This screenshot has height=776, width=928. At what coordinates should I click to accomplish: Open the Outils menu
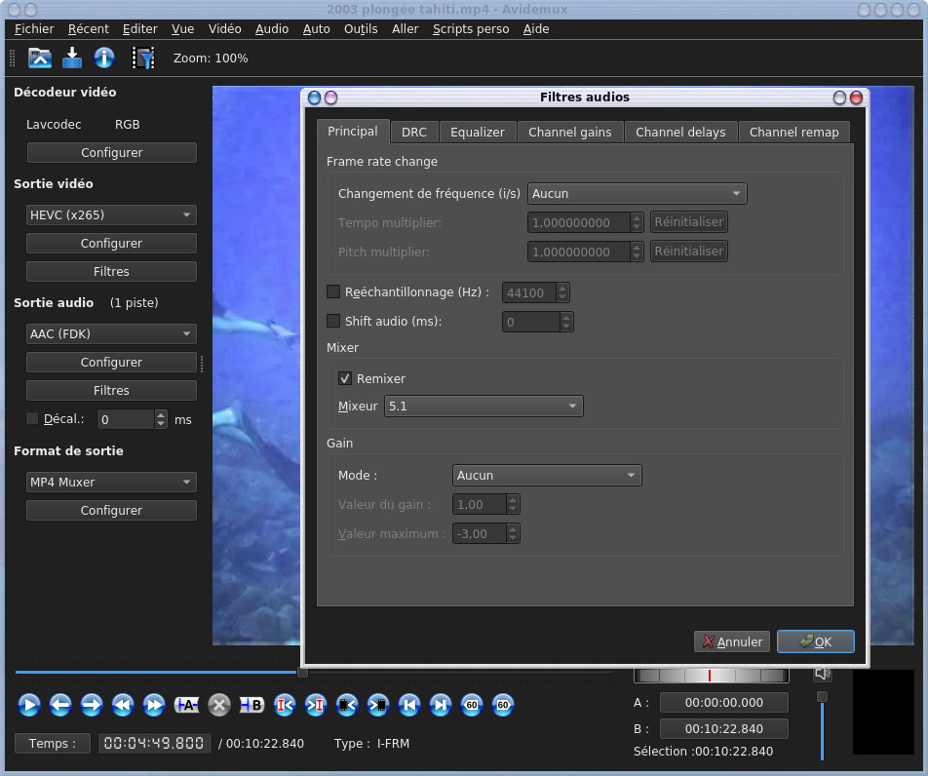click(361, 29)
